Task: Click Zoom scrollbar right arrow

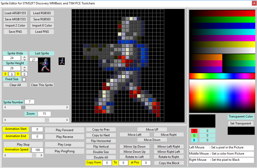Action: (x=67, y=120)
